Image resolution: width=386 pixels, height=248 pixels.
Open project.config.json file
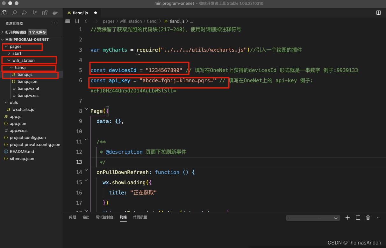pos(28,138)
